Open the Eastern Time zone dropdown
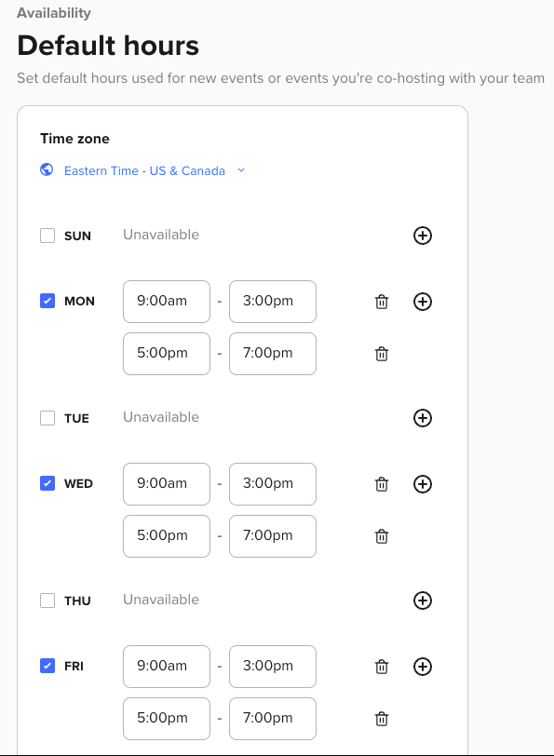This screenshot has height=756, width=554. (155, 170)
